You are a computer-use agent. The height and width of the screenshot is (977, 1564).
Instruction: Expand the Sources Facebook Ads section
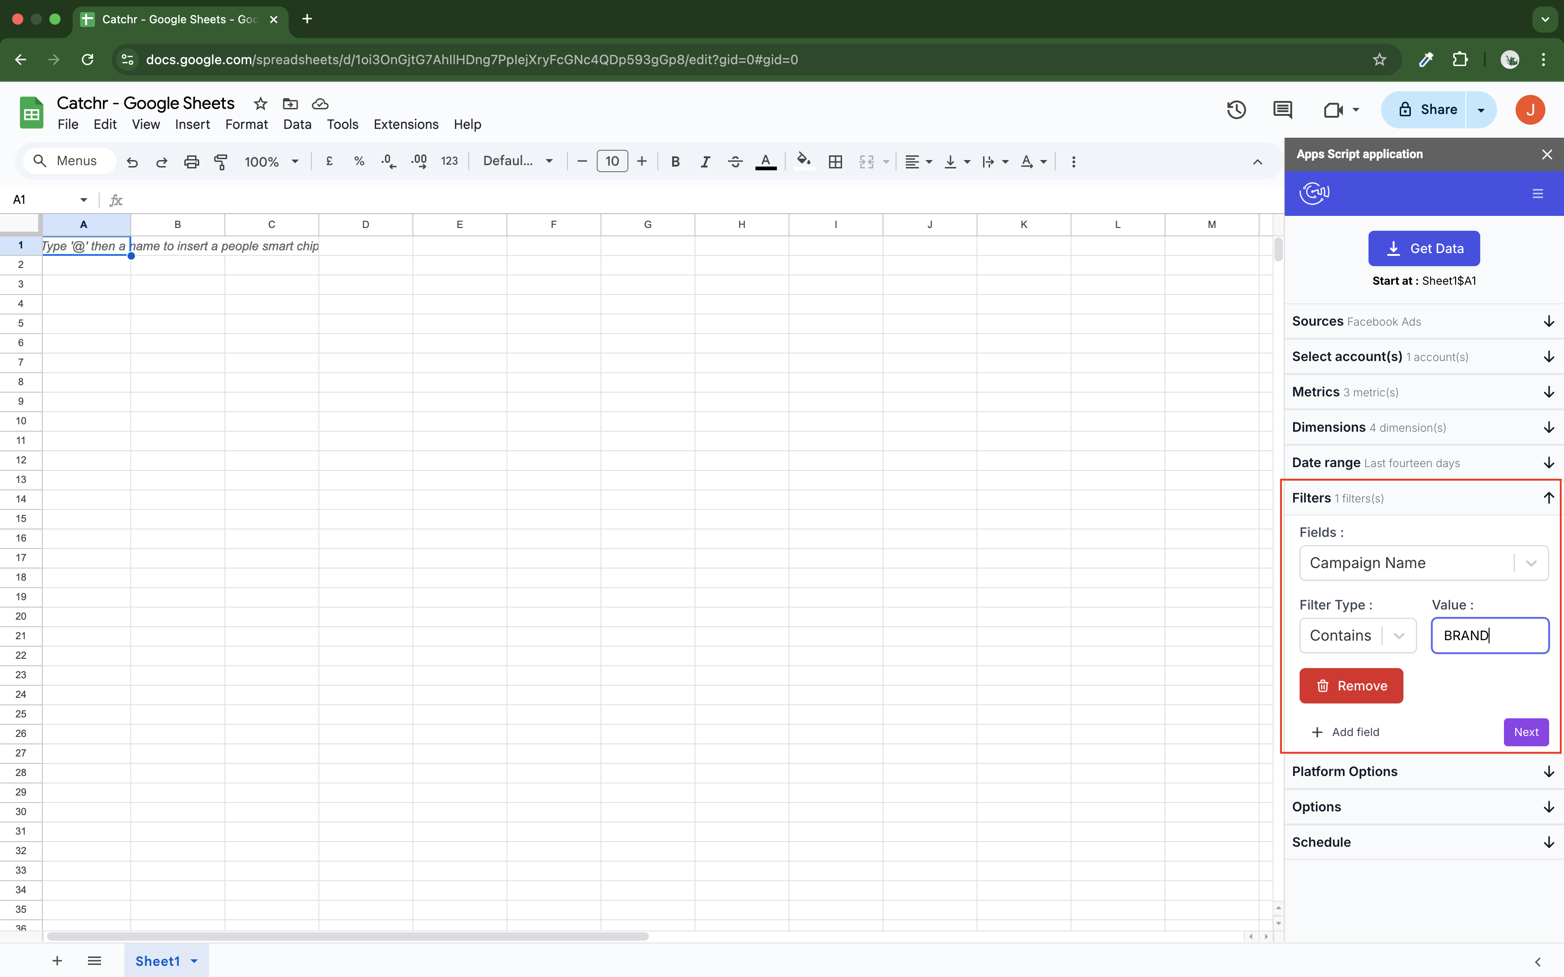pos(1424,321)
